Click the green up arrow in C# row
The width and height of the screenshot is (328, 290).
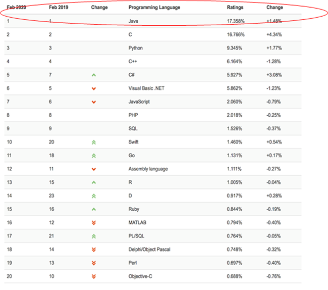coord(93,75)
